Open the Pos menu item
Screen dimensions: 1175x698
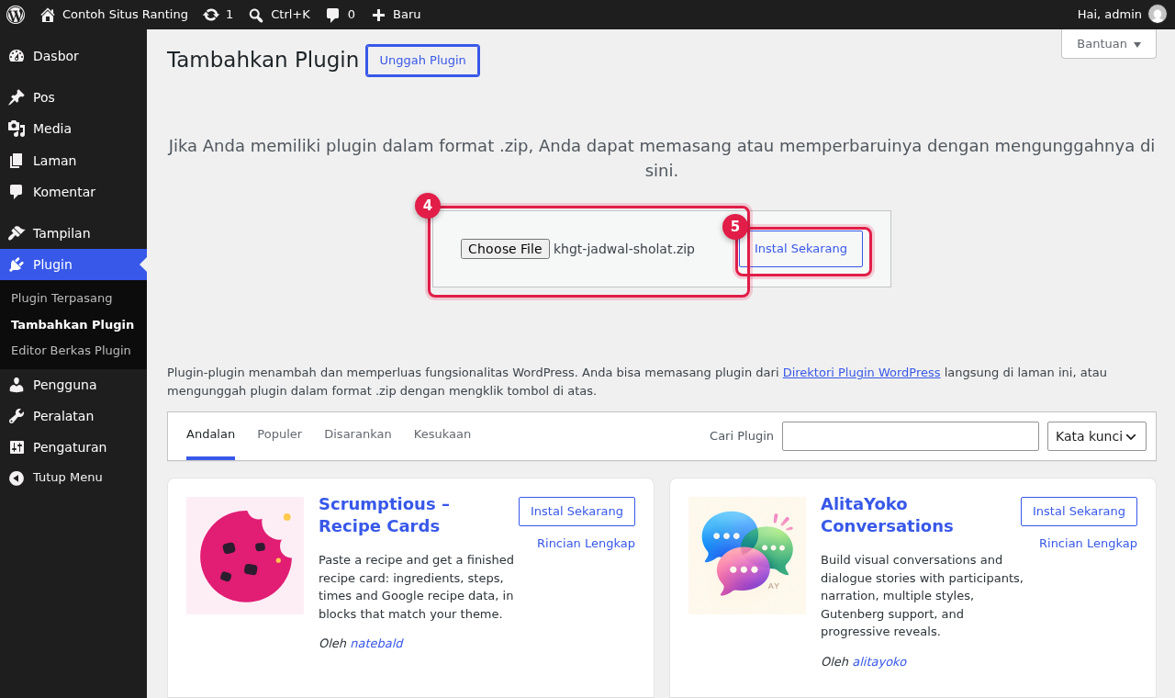pyautogui.click(x=73, y=97)
